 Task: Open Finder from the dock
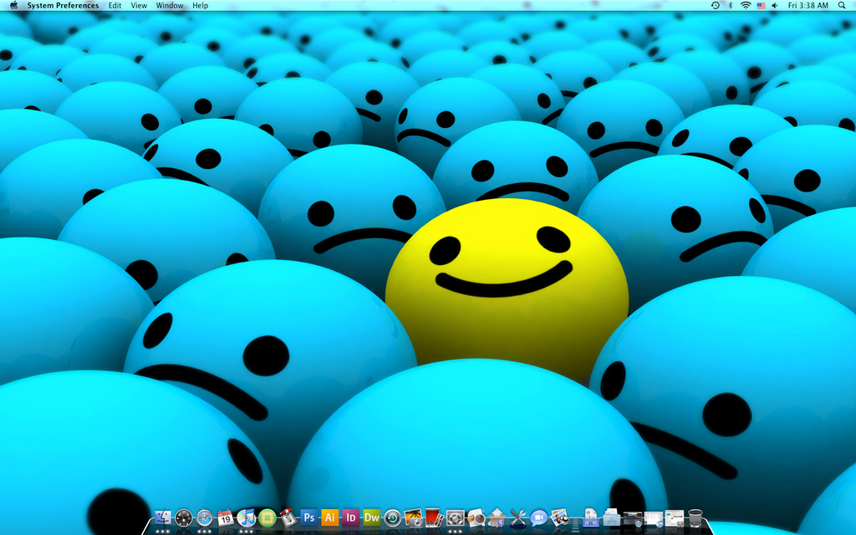(x=164, y=517)
